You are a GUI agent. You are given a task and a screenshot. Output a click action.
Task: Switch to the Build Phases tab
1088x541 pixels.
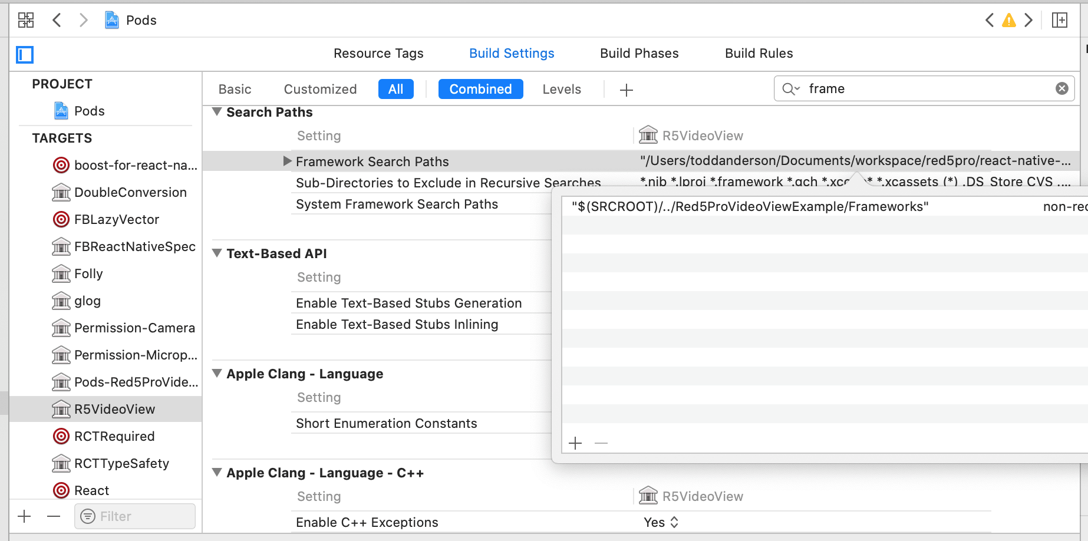coord(639,53)
